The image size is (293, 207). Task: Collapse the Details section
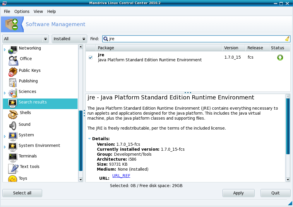(x=90, y=139)
